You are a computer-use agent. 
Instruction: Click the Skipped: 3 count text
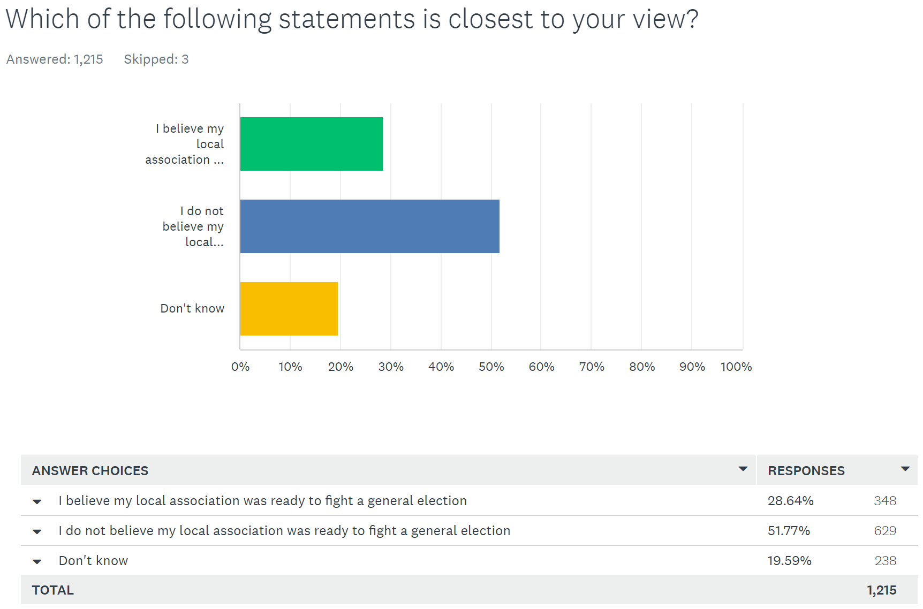156,59
